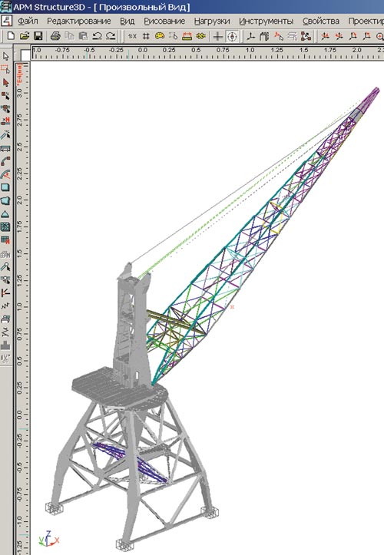Open a file with the folder icon
384x555 pixels.
(24, 36)
